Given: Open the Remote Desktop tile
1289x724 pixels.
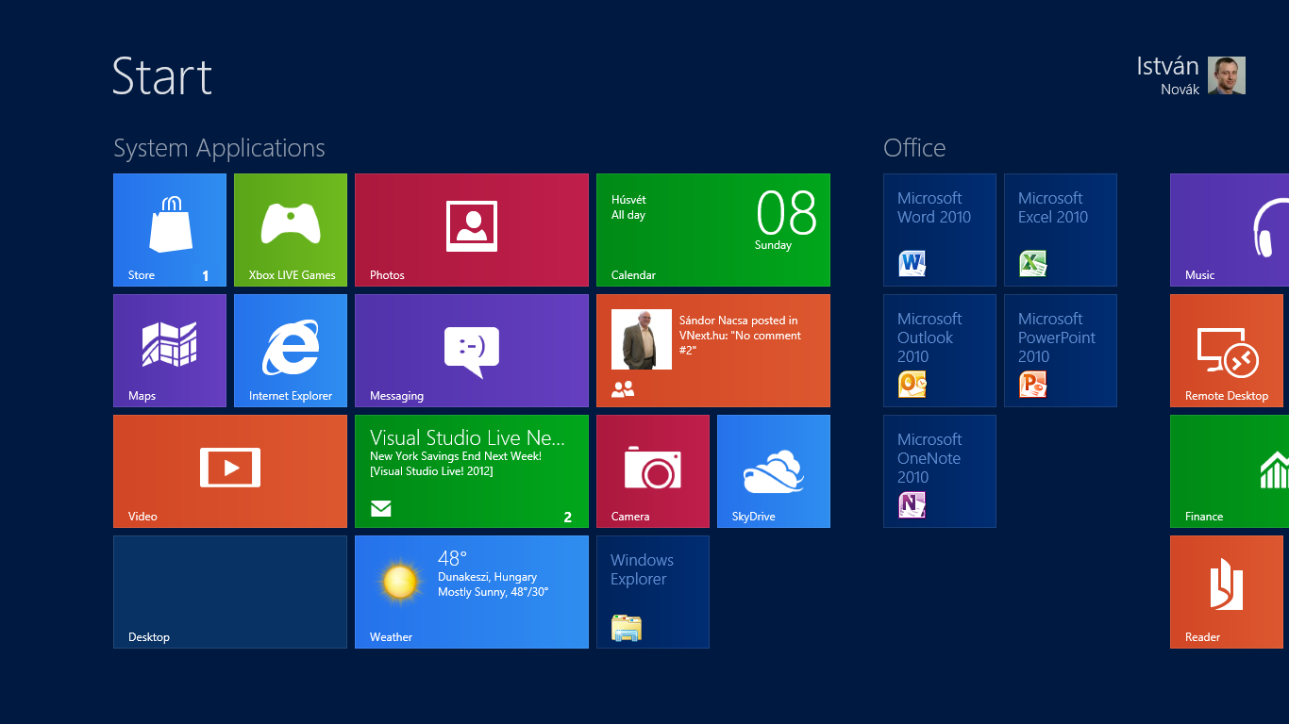Looking at the screenshot, I should click(x=1227, y=351).
